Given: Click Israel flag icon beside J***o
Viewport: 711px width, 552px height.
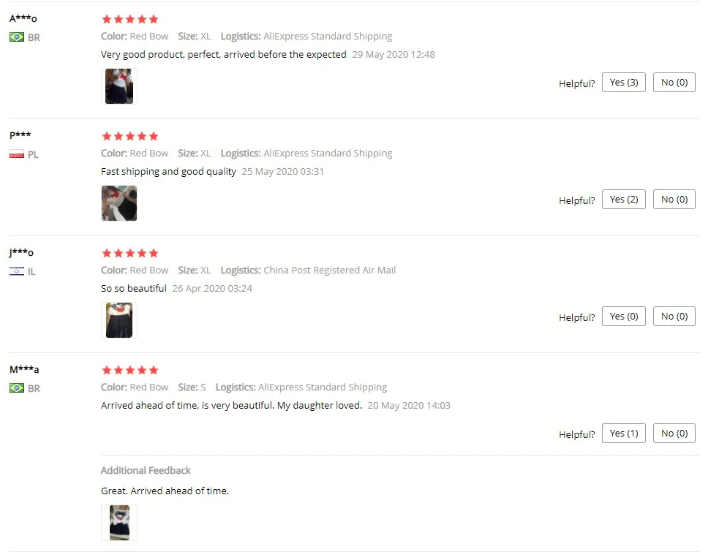Looking at the screenshot, I should pos(17,271).
